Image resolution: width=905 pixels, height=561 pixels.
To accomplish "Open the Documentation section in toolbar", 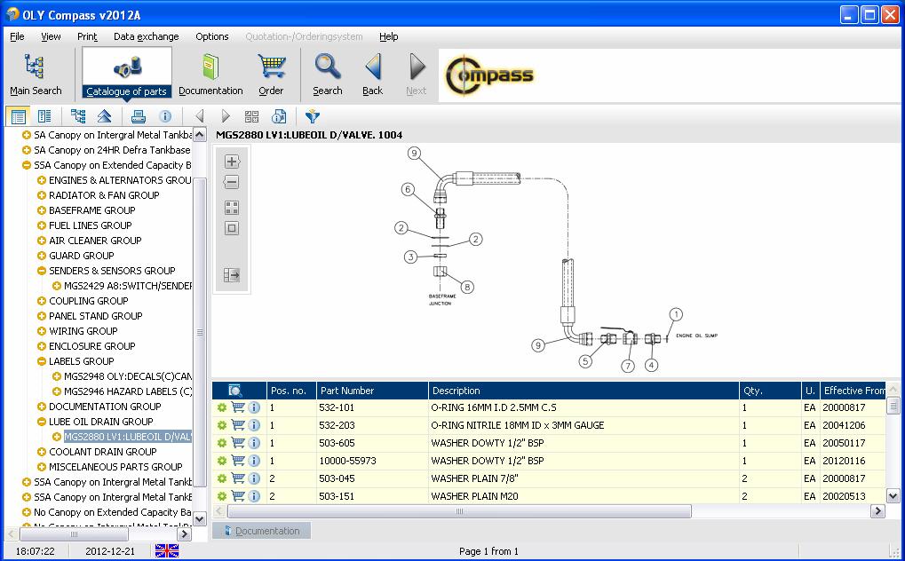I will point(210,74).
